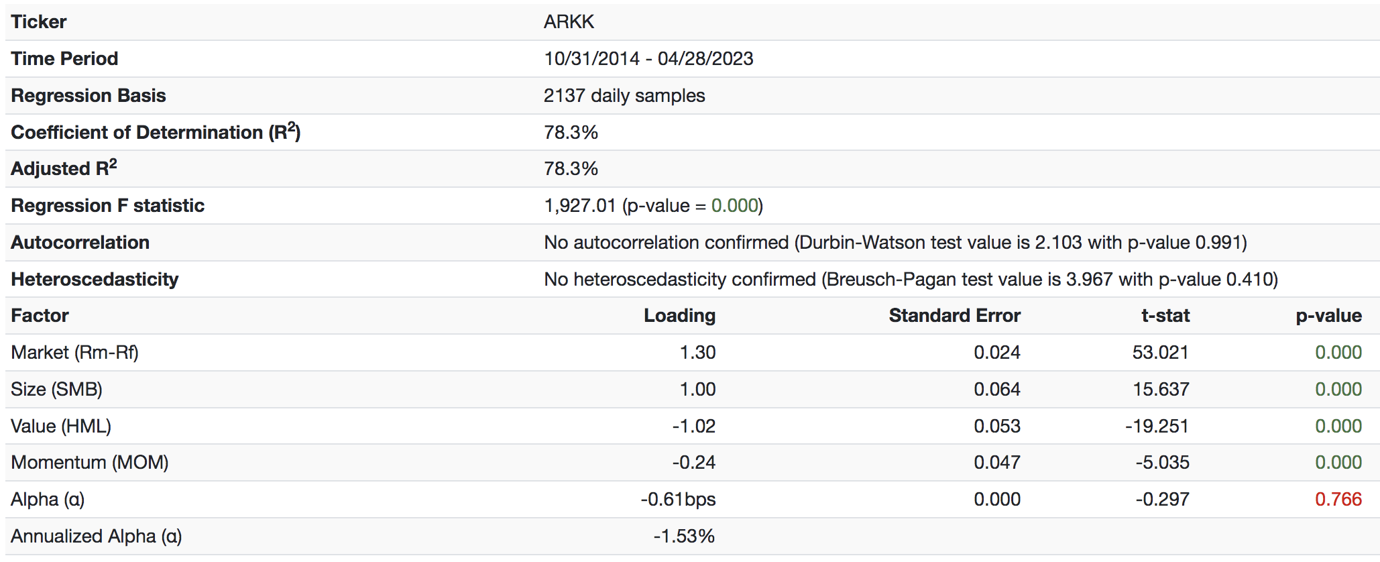Image resolution: width=1380 pixels, height=562 pixels.
Task: Select the Momentum t-stat -5.035
Action: (1162, 462)
